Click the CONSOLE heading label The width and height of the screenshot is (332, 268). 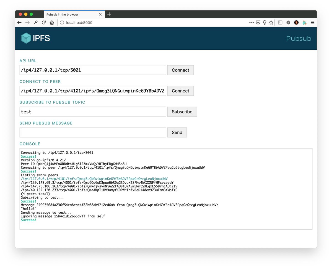(x=30, y=144)
